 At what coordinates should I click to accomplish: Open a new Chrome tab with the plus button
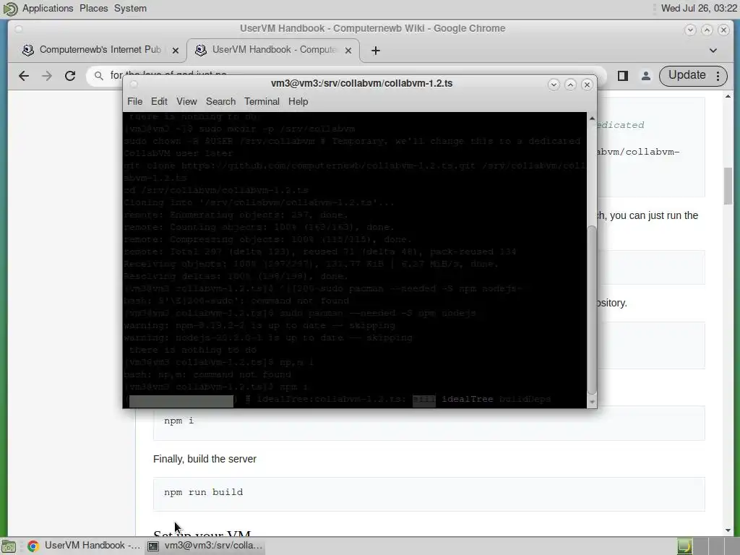(x=376, y=50)
